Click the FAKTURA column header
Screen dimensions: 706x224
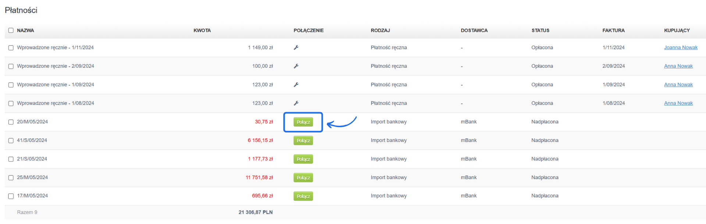coord(613,31)
